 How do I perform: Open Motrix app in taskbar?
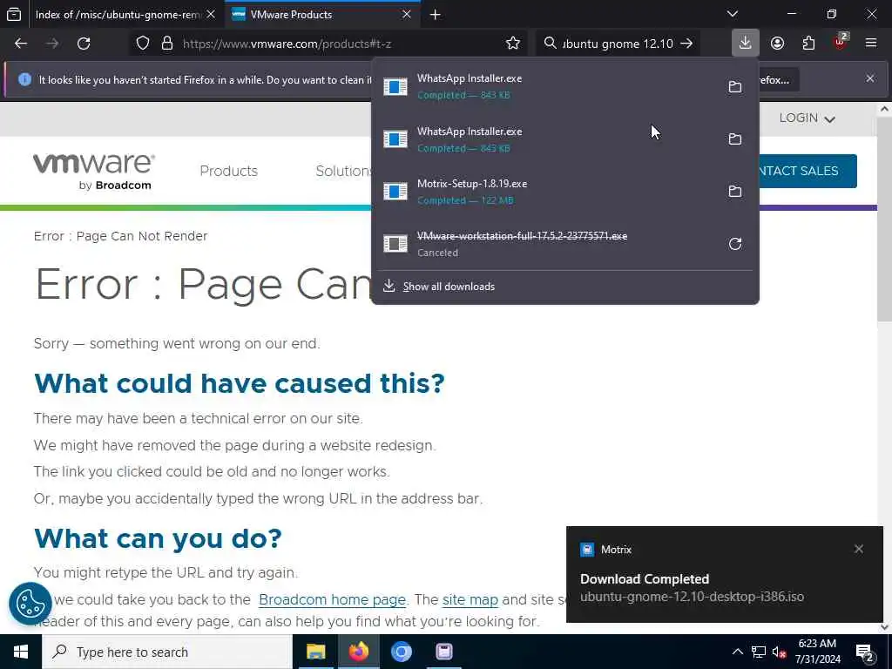coord(443,652)
